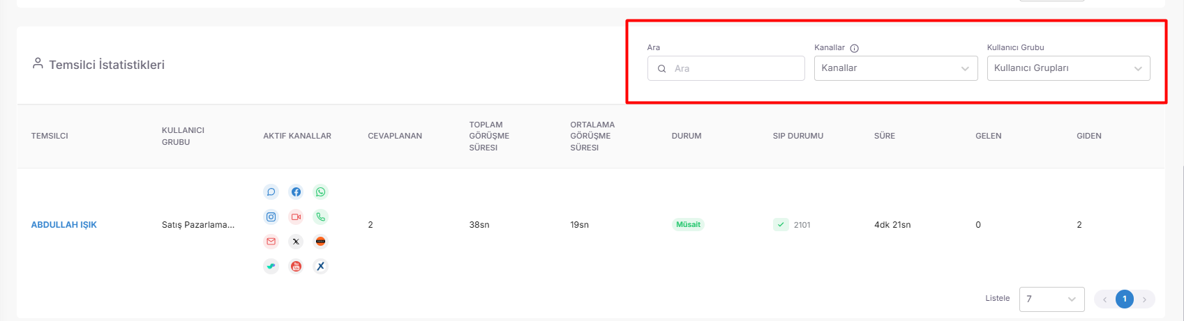The image size is (1184, 321).
Task: Click the AKTİF KANALLAR column header
Action: 297,136
